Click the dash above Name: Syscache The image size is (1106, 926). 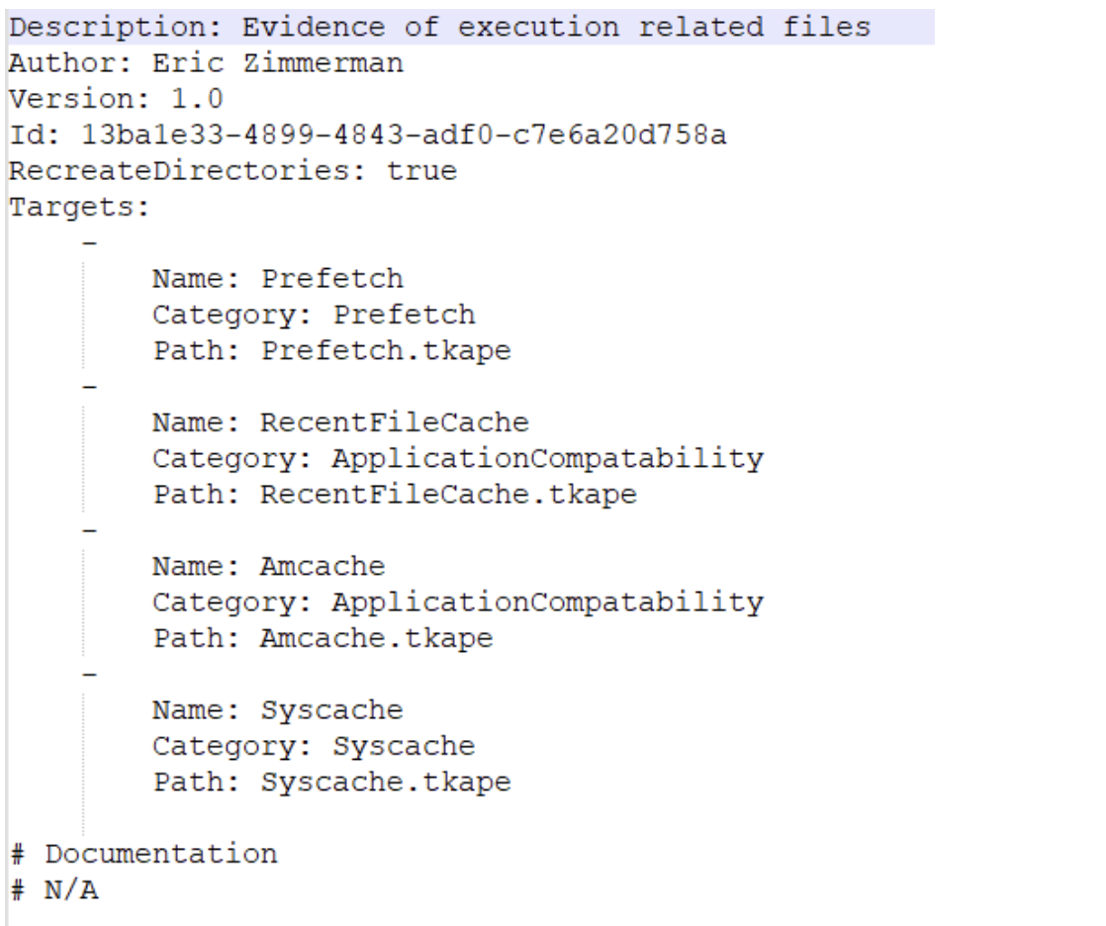point(89,675)
